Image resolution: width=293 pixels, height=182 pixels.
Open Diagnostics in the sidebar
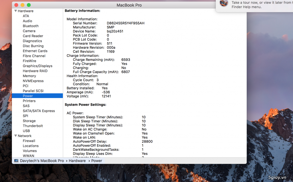coord(32,41)
